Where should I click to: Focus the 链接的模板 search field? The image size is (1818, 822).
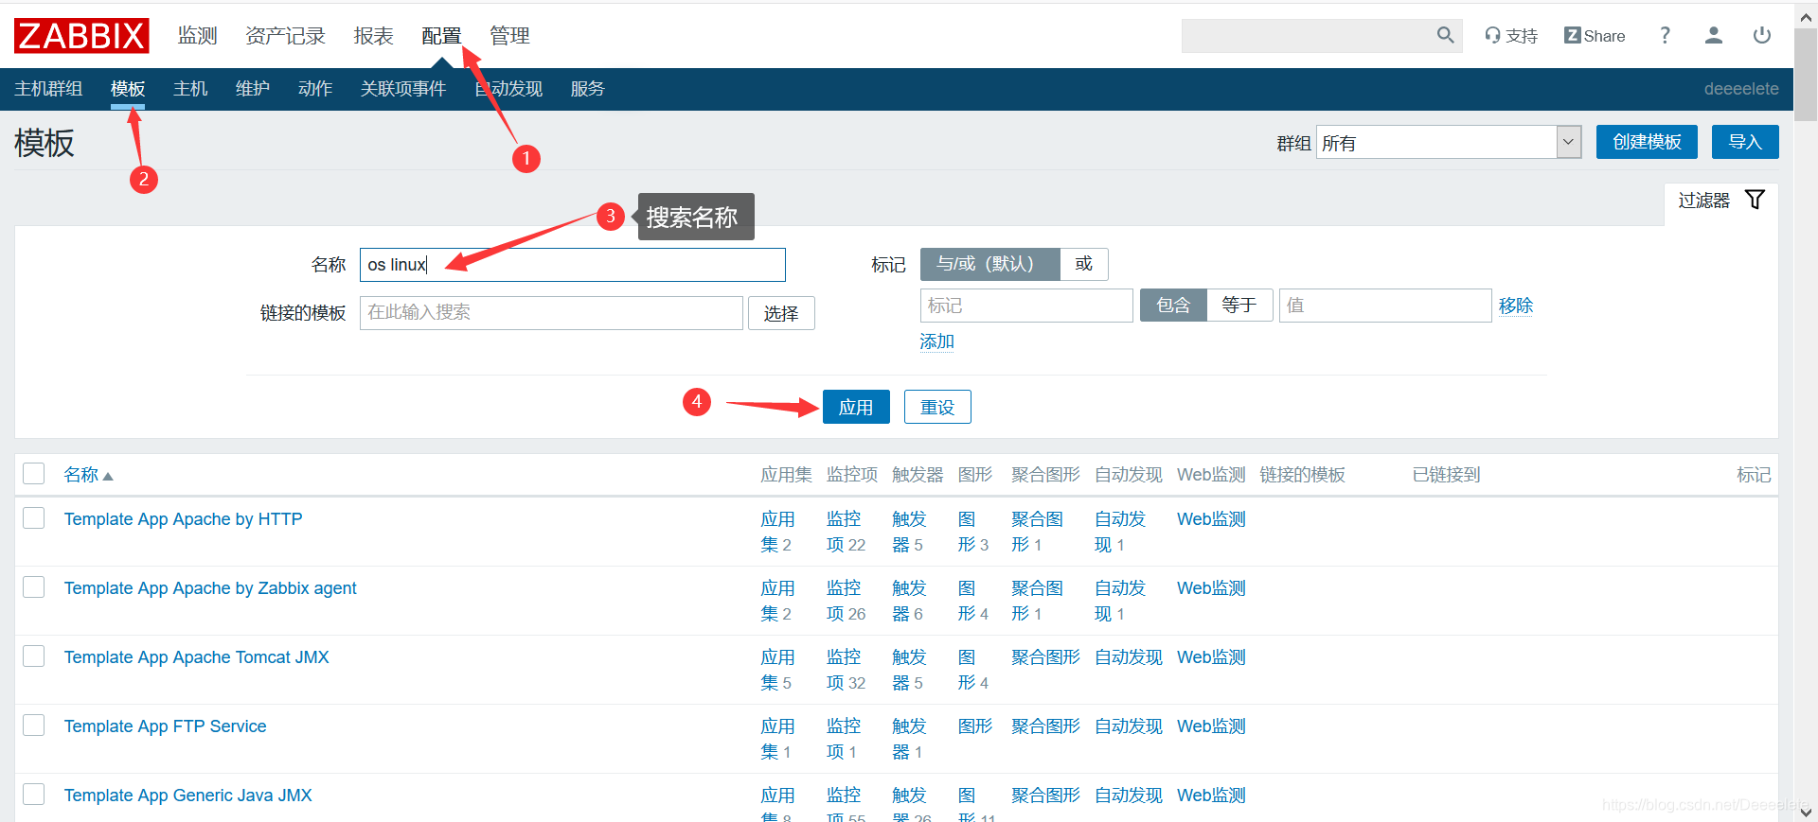coord(551,313)
